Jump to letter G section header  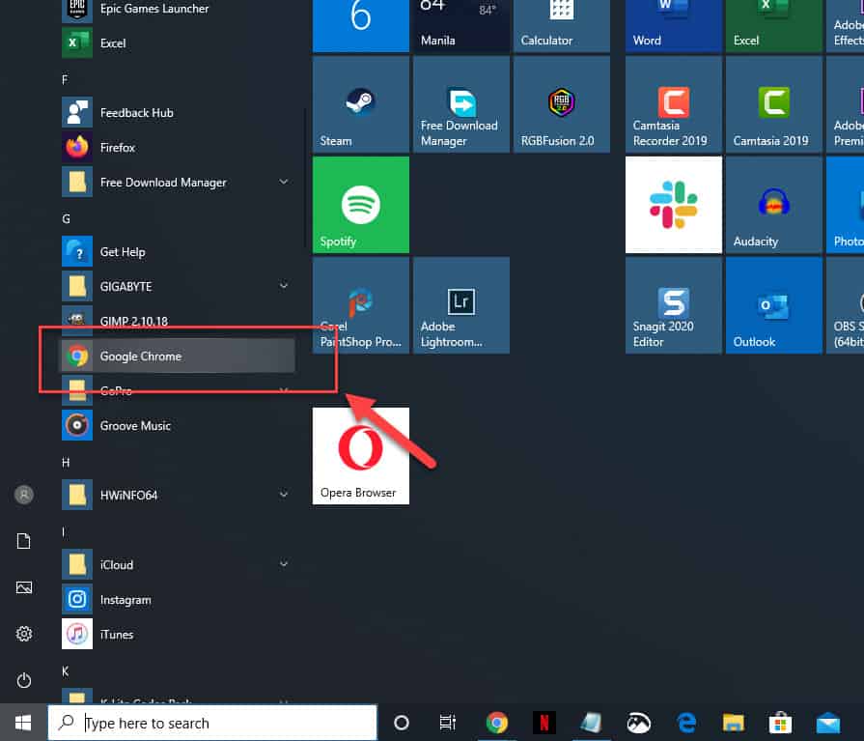click(x=66, y=219)
